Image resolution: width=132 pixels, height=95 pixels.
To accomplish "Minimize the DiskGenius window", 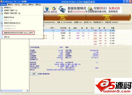I will pyautogui.click(x=124, y=2).
